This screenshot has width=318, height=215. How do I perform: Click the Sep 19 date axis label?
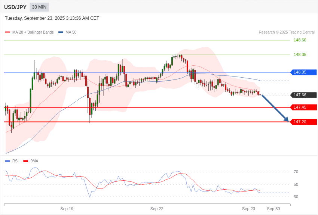point(67,209)
